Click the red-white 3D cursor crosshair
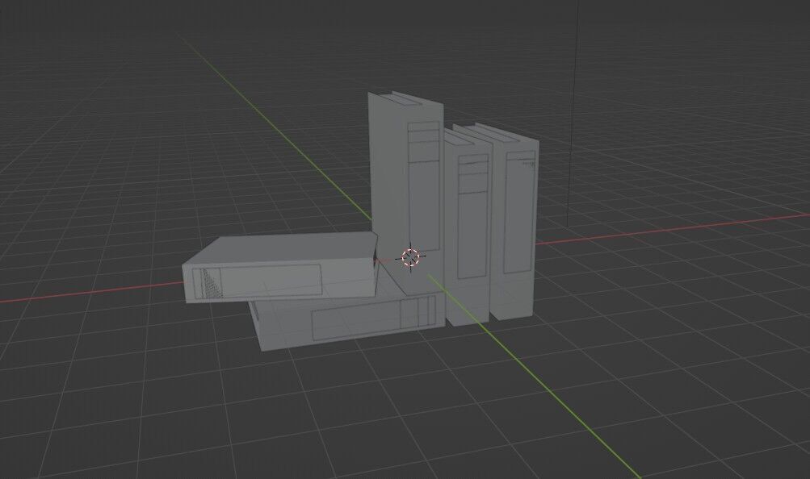This screenshot has height=479, width=810. point(411,256)
